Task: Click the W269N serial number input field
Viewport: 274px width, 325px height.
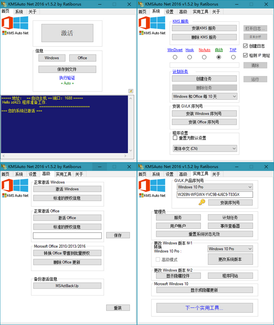Action: [x=215, y=195]
